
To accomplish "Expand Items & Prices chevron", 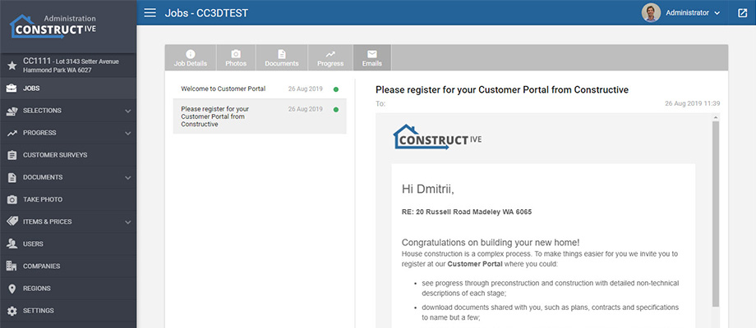I will click(127, 222).
